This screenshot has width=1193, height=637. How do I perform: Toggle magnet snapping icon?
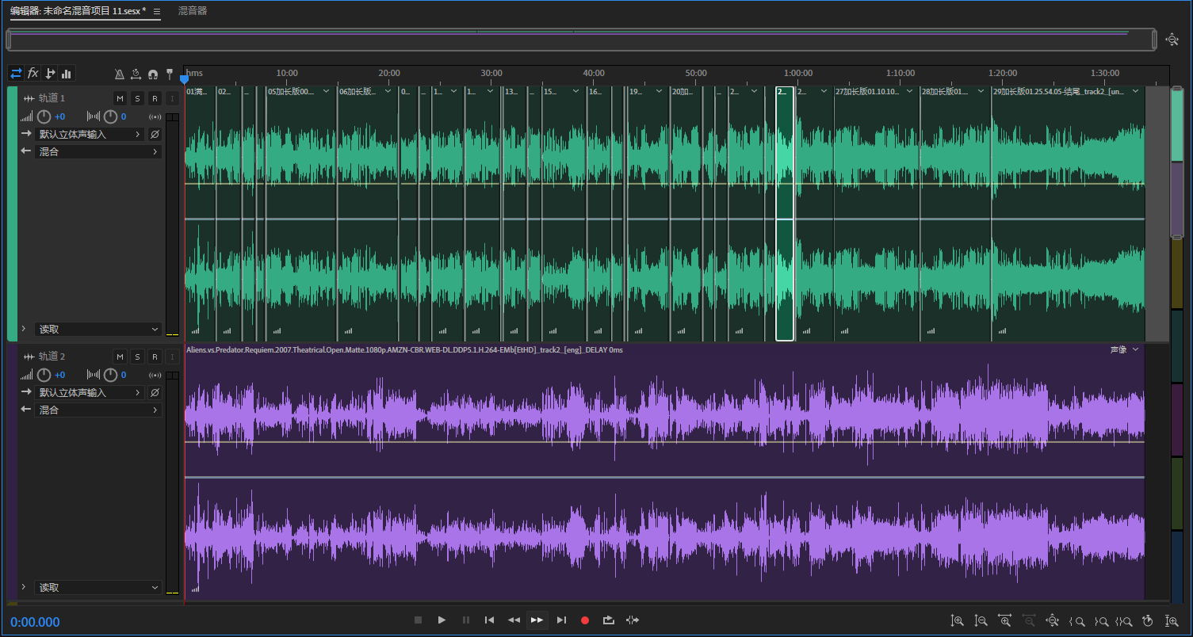point(153,74)
